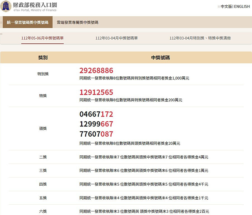The height and width of the screenshot is (215, 252).
Task: Click the special prize number 29268886
Action: [96, 71]
